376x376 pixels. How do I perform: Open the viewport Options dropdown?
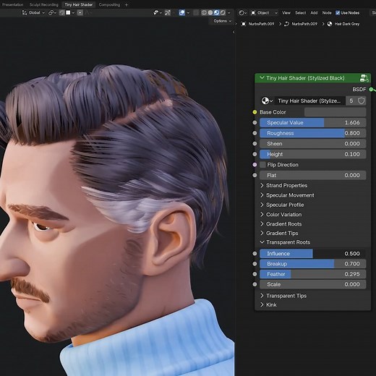(x=222, y=21)
